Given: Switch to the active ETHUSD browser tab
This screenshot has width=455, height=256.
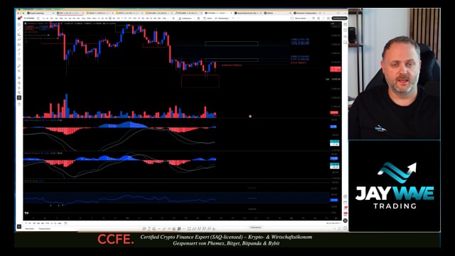Looking at the screenshot, I should click(218, 13).
